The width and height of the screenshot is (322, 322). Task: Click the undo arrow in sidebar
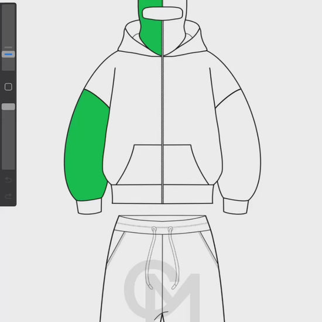click(8, 180)
